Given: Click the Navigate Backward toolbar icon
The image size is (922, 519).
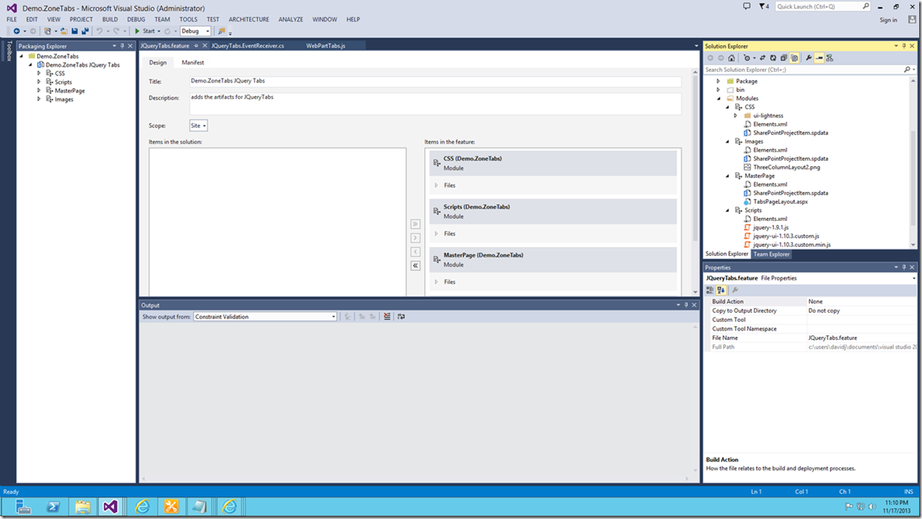Looking at the screenshot, I should pyautogui.click(x=17, y=31).
